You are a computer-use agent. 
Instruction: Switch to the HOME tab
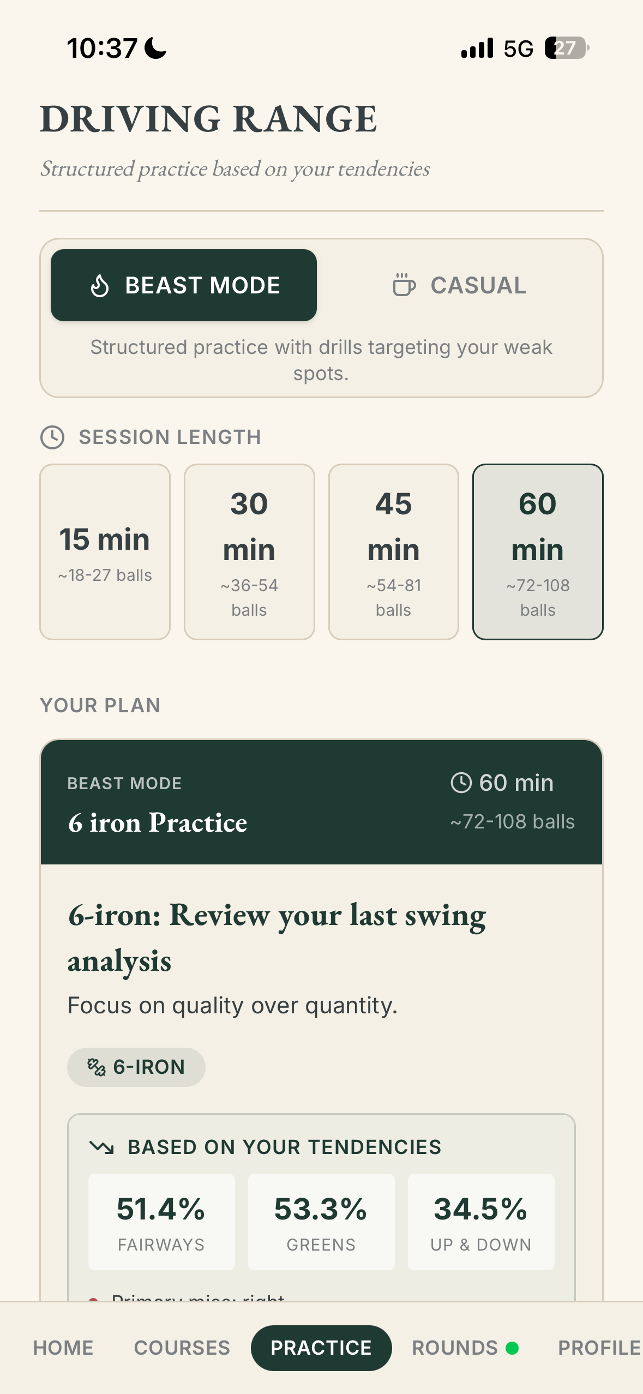(62, 1348)
